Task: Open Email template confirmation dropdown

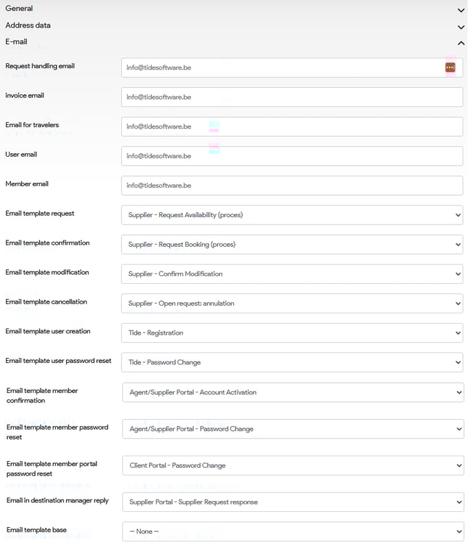Action: [x=291, y=245]
